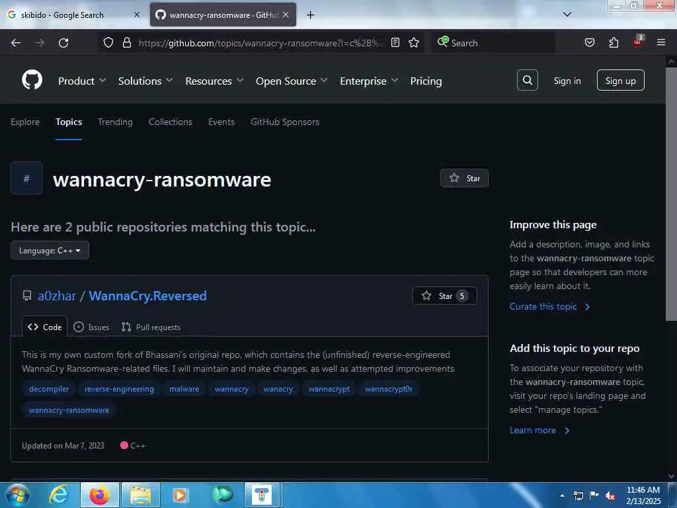Open the Firefox hamburger menu
The height and width of the screenshot is (508, 677).
(x=660, y=42)
